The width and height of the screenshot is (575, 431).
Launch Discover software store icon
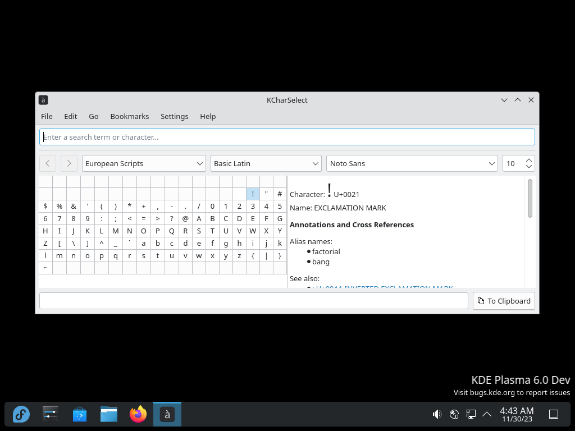(80, 414)
